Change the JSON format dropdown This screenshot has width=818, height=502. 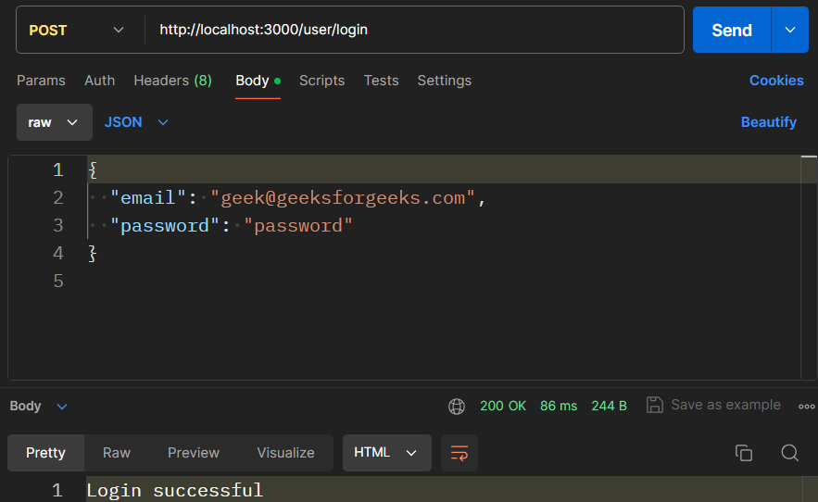[x=136, y=122]
